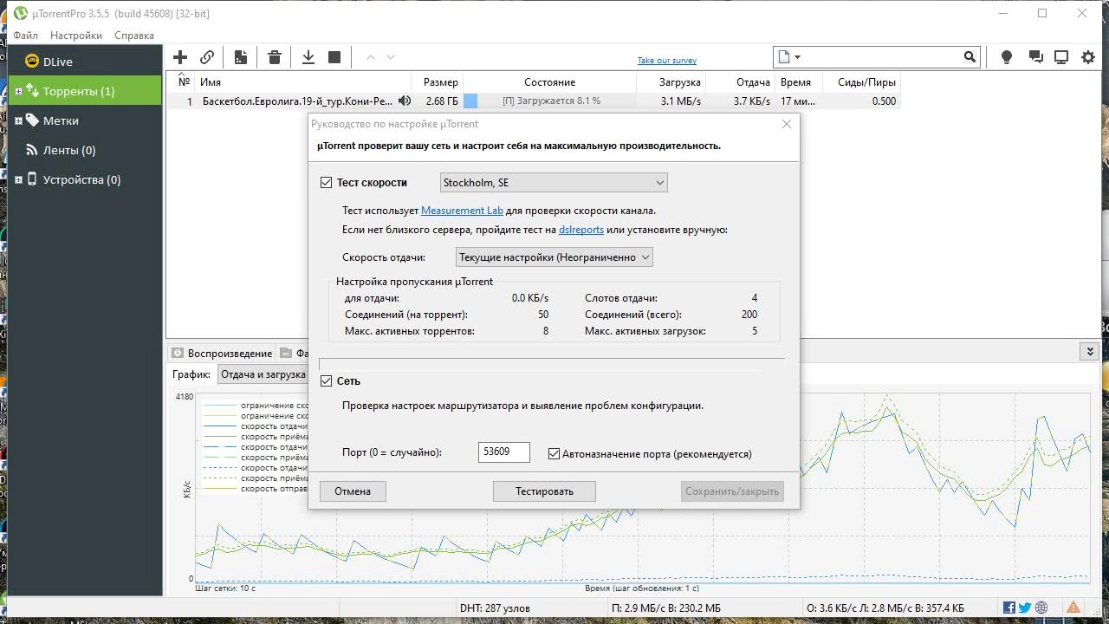Click the Тестировать button
Screen dimensions: 1109x624
(544, 491)
